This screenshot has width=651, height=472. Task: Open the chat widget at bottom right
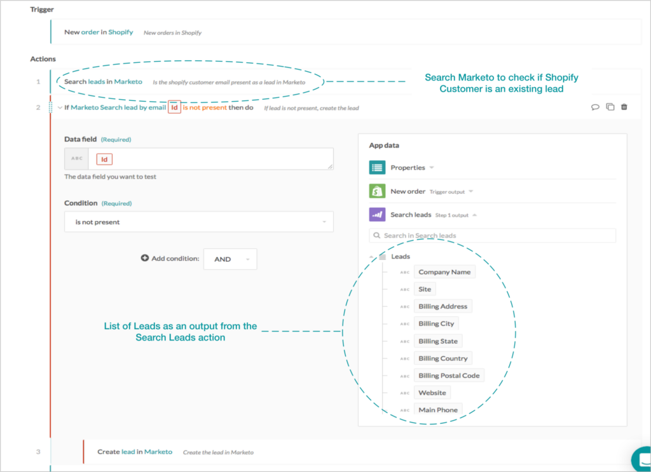click(x=641, y=459)
